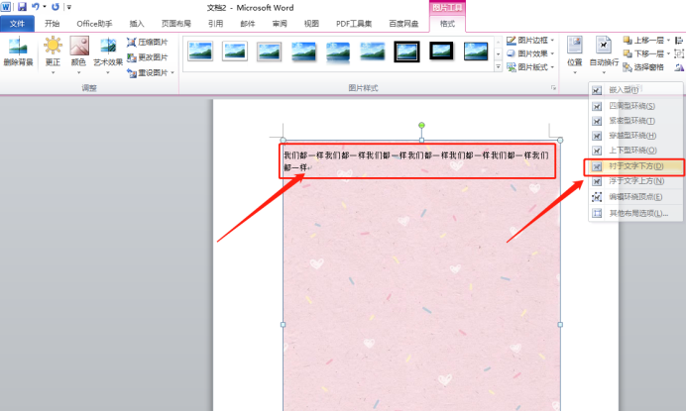Screen dimensions: 686x412
Task: Select Tight wrapping (紧密型环绕)
Action: [x=635, y=121]
